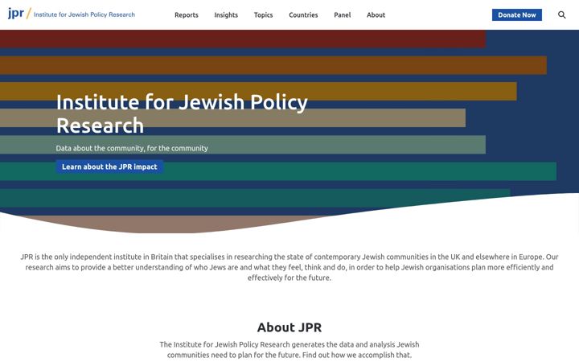The image size is (579, 362).
Task: Open the Panel menu item
Action: [x=343, y=15]
